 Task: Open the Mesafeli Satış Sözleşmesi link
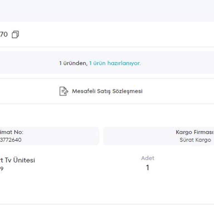pyautogui.click(x=107, y=91)
